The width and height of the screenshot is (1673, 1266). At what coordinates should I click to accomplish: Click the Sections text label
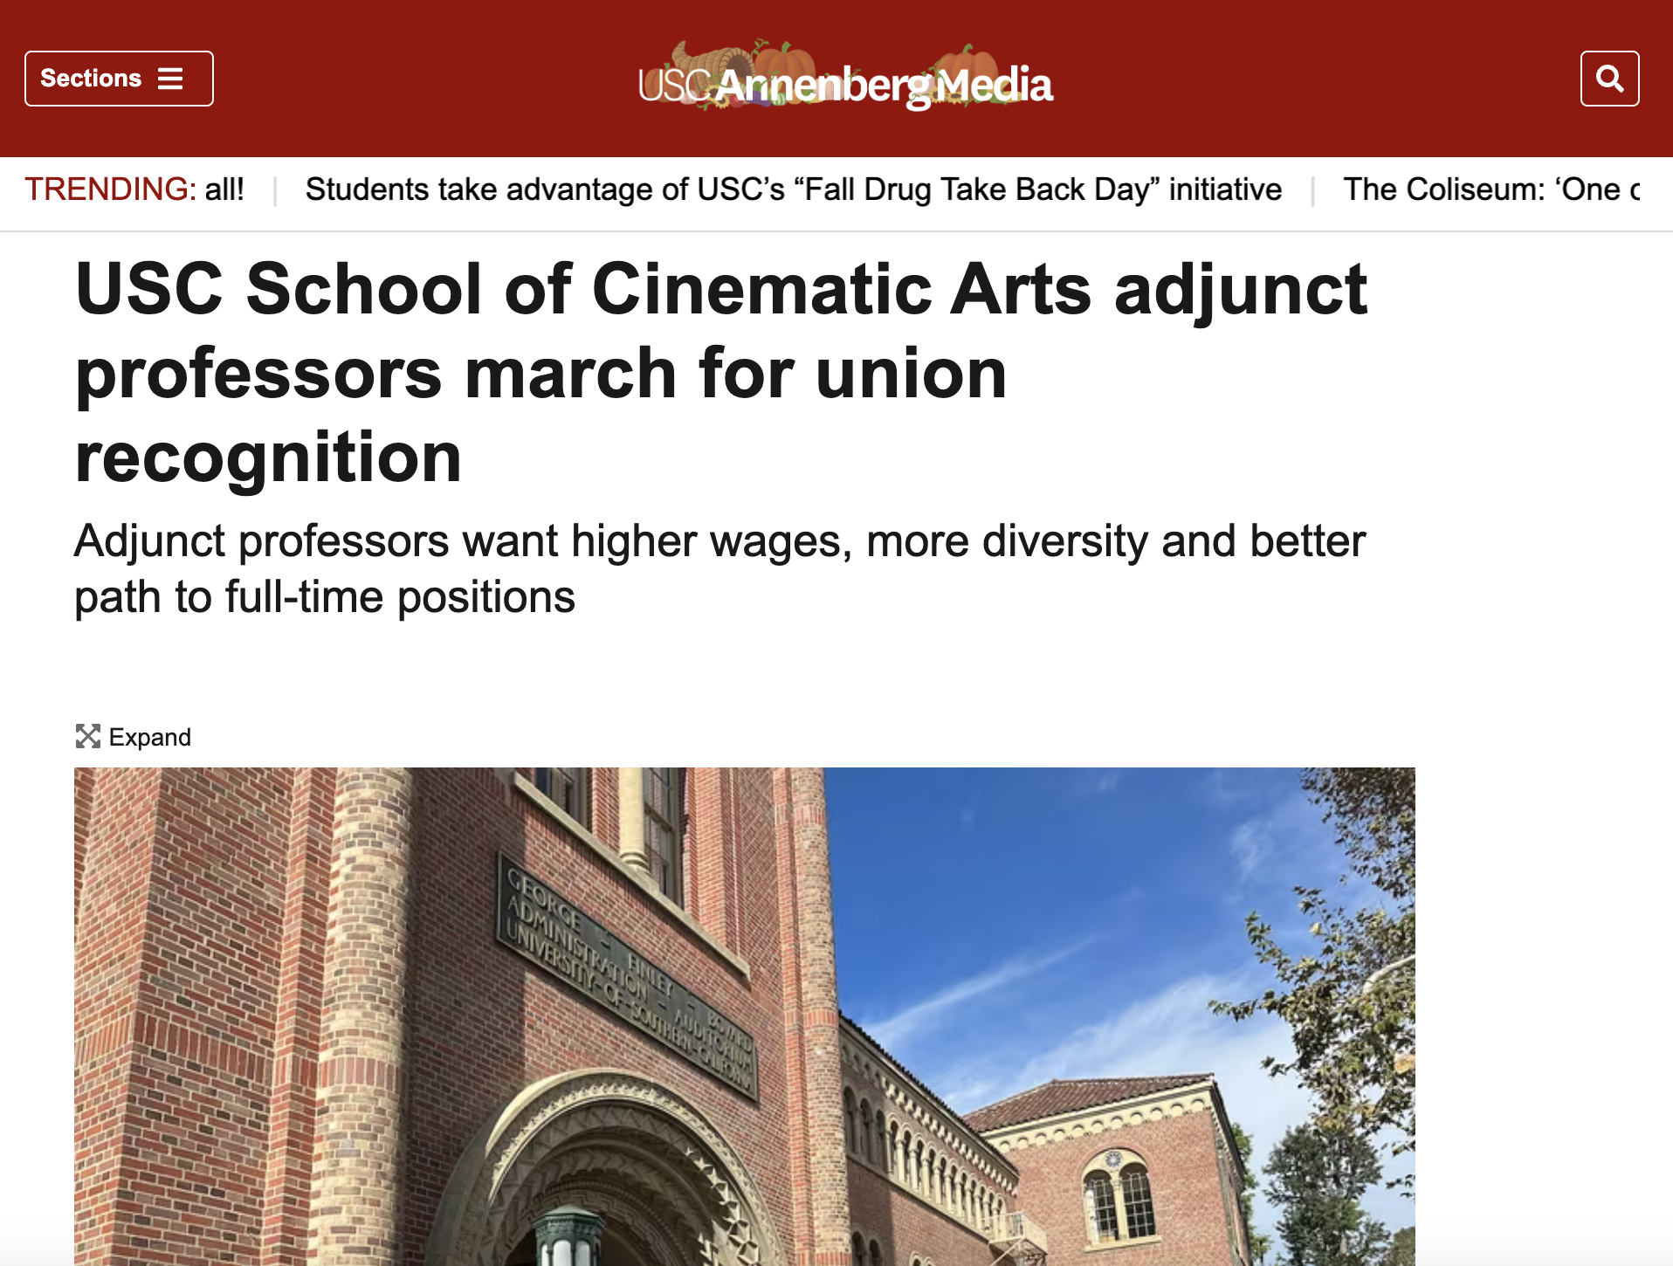(x=91, y=79)
